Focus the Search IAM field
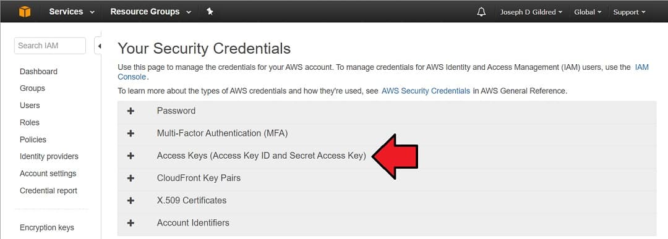 50,46
